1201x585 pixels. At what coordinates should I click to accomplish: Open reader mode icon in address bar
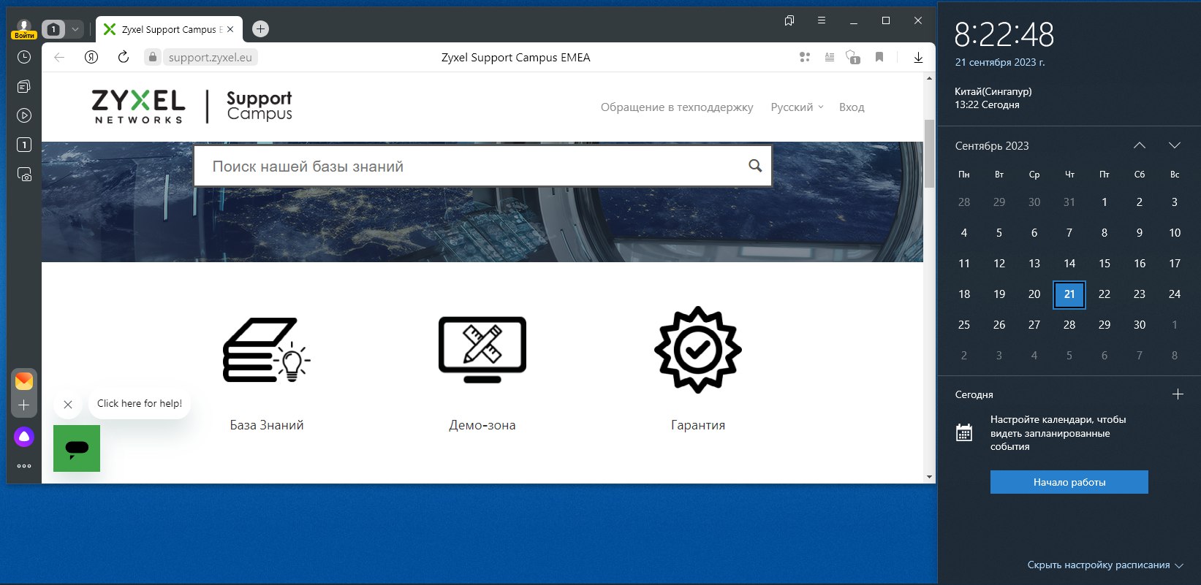(830, 57)
